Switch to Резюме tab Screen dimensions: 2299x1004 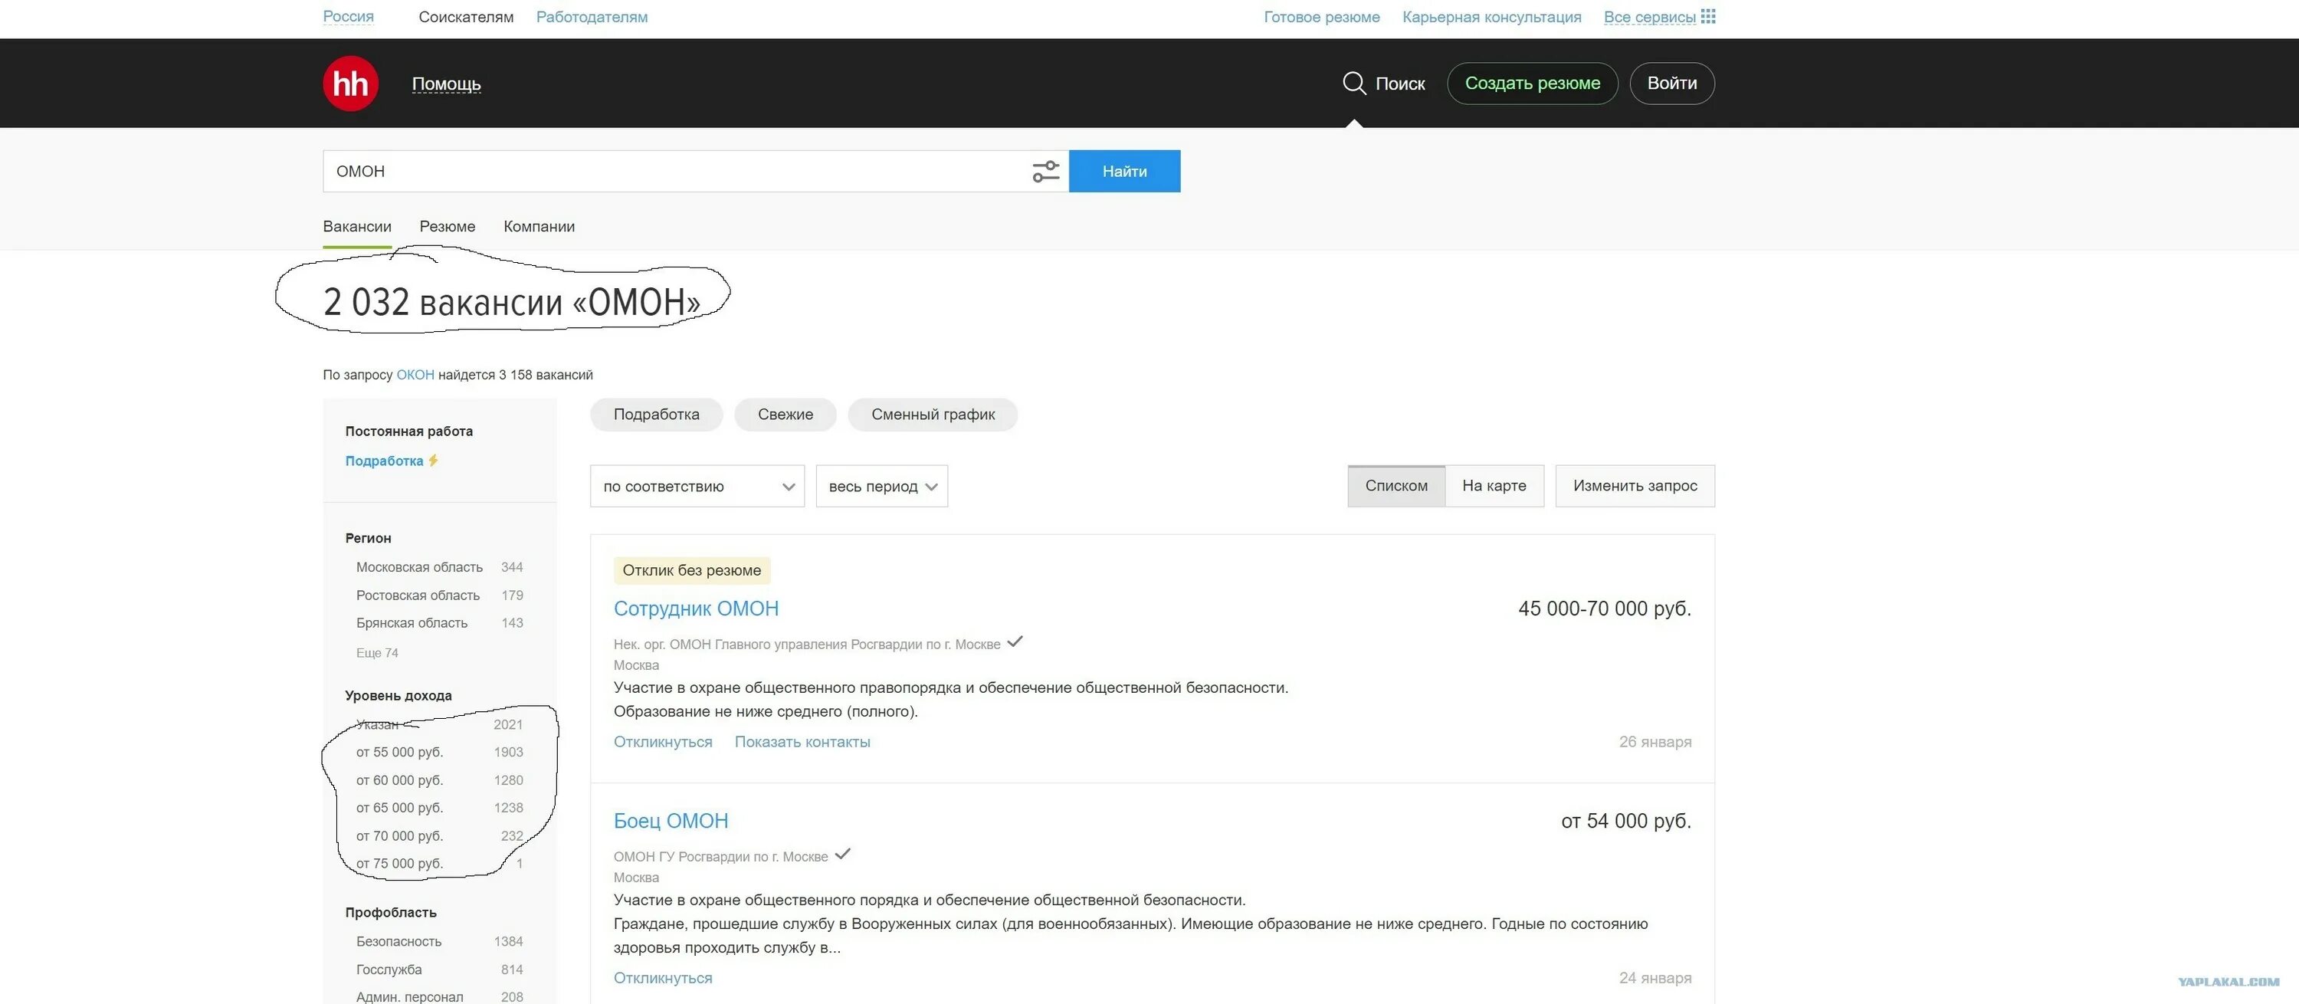pyautogui.click(x=447, y=227)
